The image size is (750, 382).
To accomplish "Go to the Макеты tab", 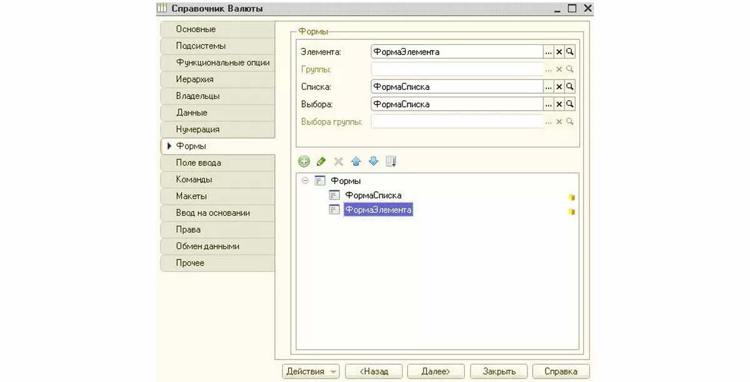I will tap(217, 196).
